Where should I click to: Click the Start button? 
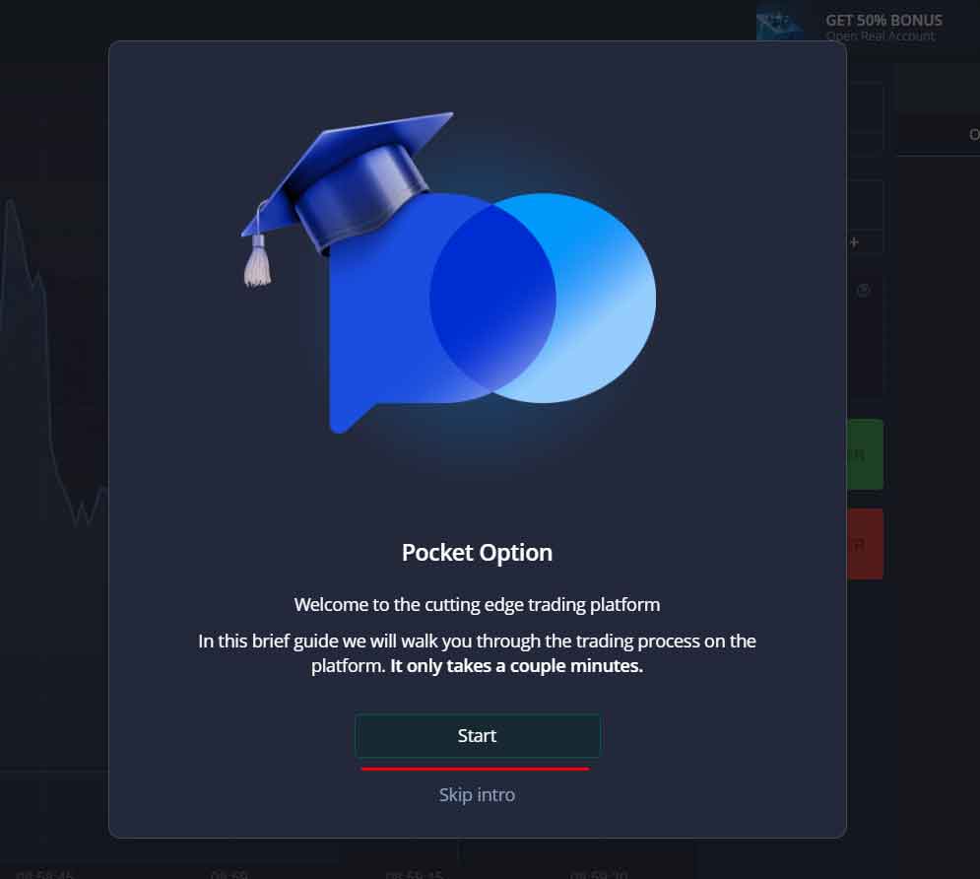click(478, 736)
